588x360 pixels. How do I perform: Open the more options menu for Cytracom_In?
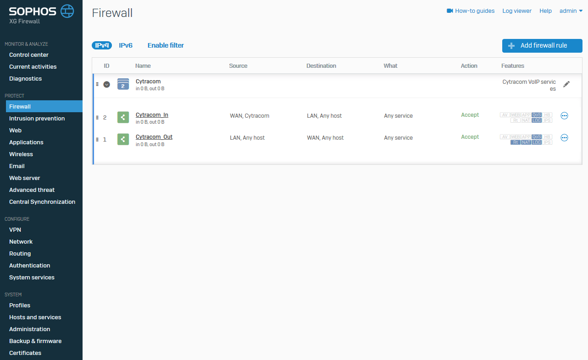(x=564, y=115)
